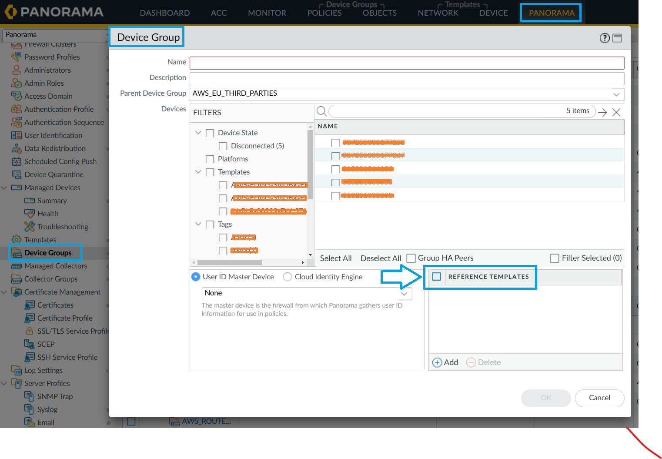Viewport: 662px width, 459px height.
Task: Click the SSH Service Profile icon
Action: [x=29, y=357]
